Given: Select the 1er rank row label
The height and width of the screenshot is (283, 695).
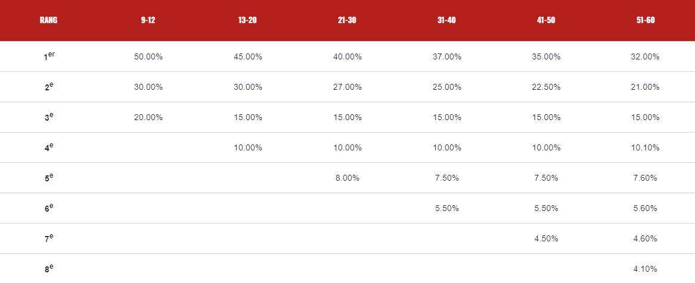Looking at the screenshot, I should pos(48,57).
